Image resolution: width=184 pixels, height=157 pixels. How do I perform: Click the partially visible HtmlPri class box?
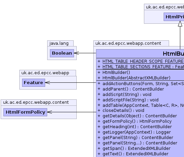click(x=174, y=17)
